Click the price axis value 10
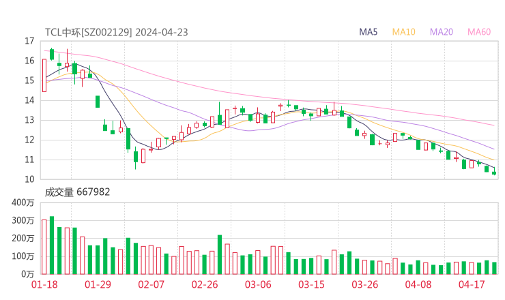 pyautogui.click(x=29, y=179)
